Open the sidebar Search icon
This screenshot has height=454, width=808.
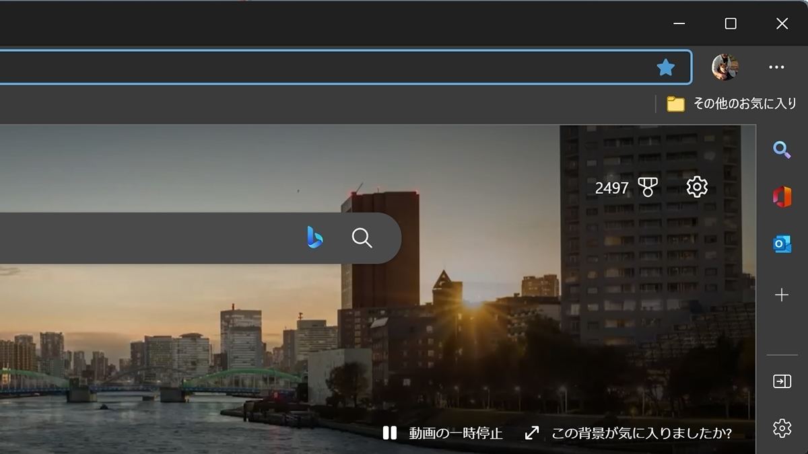[x=782, y=149]
